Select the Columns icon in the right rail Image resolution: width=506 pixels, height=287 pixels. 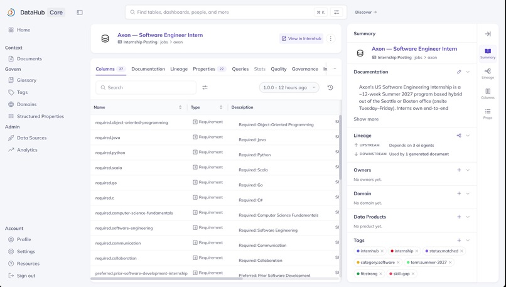(x=488, y=94)
